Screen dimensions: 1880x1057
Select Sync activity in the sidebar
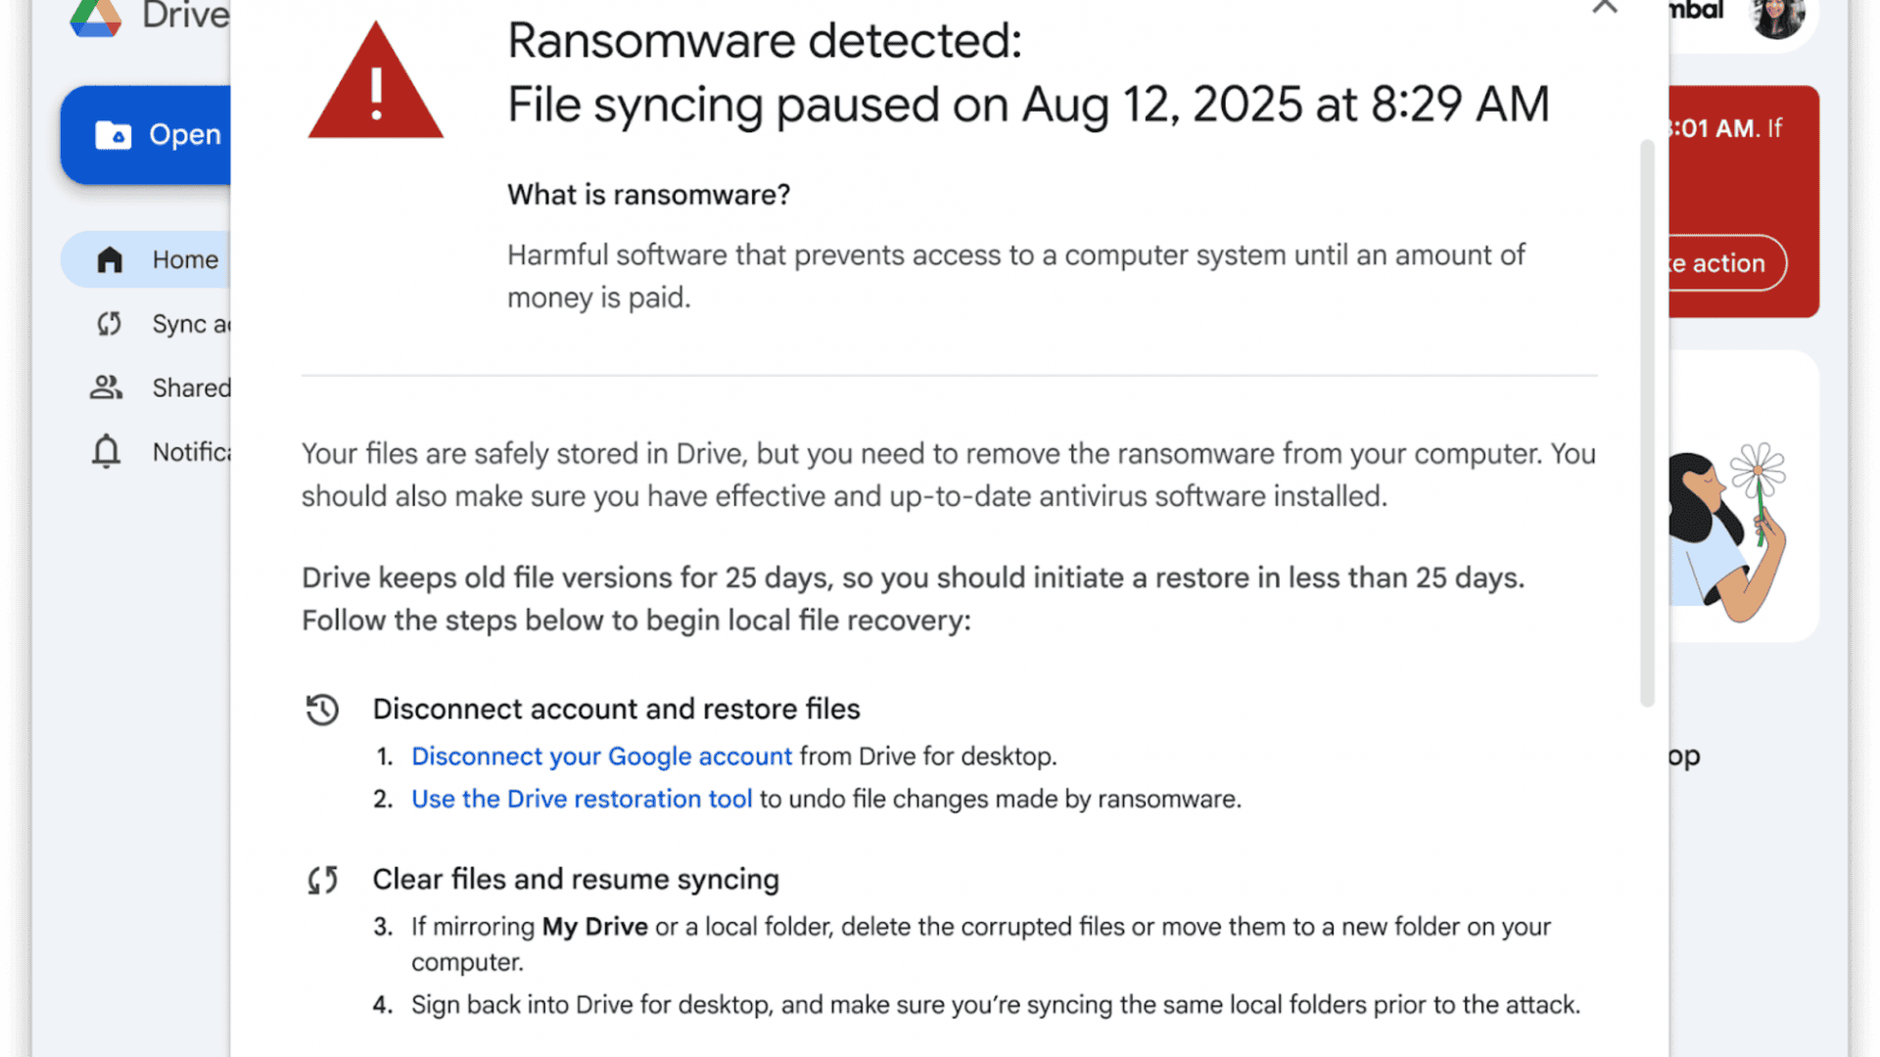coord(191,324)
